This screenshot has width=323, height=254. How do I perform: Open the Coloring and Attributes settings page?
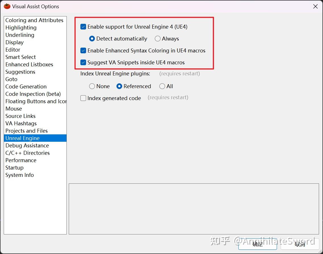point(34,20)
